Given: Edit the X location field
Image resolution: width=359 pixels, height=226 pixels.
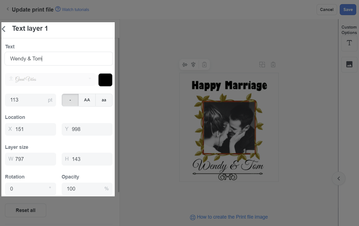Looking at the screenshot, I should point(31,129).
